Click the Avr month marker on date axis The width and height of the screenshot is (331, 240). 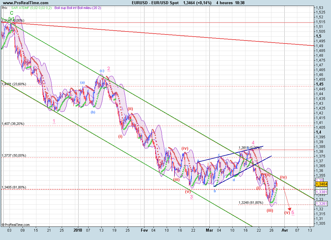tap(285, 230)
